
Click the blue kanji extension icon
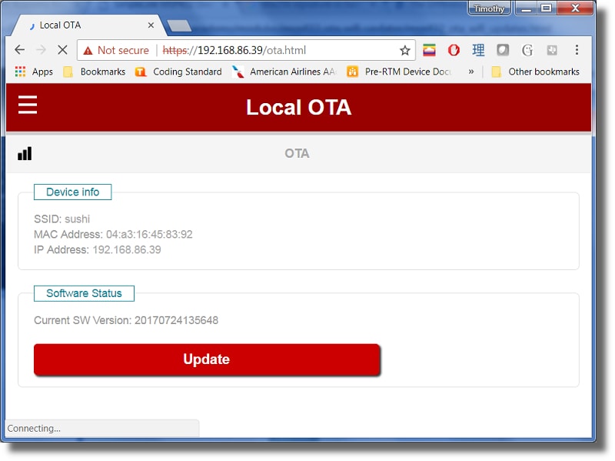pyautogui.click(x=478, y=50)
